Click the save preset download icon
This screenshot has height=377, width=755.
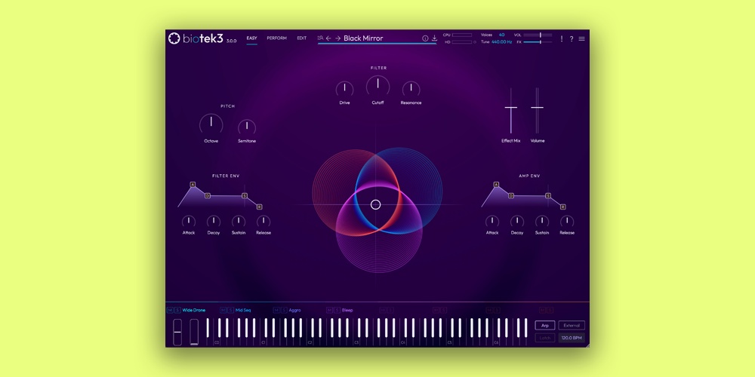pyautogui.click(x=434, y=38)
